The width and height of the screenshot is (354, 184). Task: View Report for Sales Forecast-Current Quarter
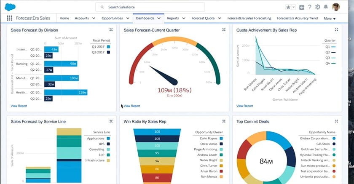[132, 106]
